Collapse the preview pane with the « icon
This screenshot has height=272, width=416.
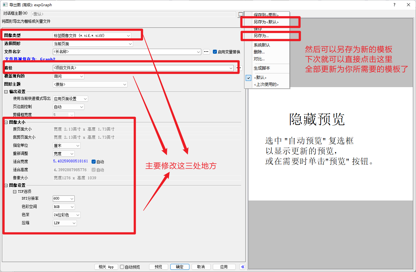pyautogui.click(x=243, y=267)
